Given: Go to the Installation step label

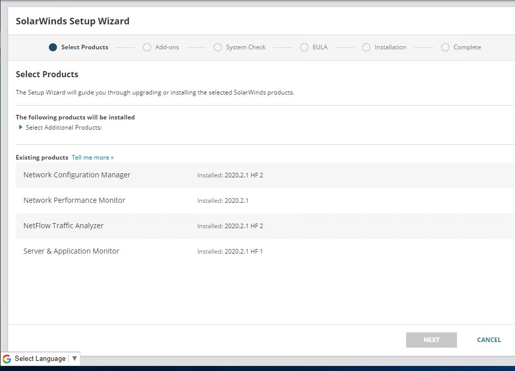Looking at the screenshot, I should (390, 47).
